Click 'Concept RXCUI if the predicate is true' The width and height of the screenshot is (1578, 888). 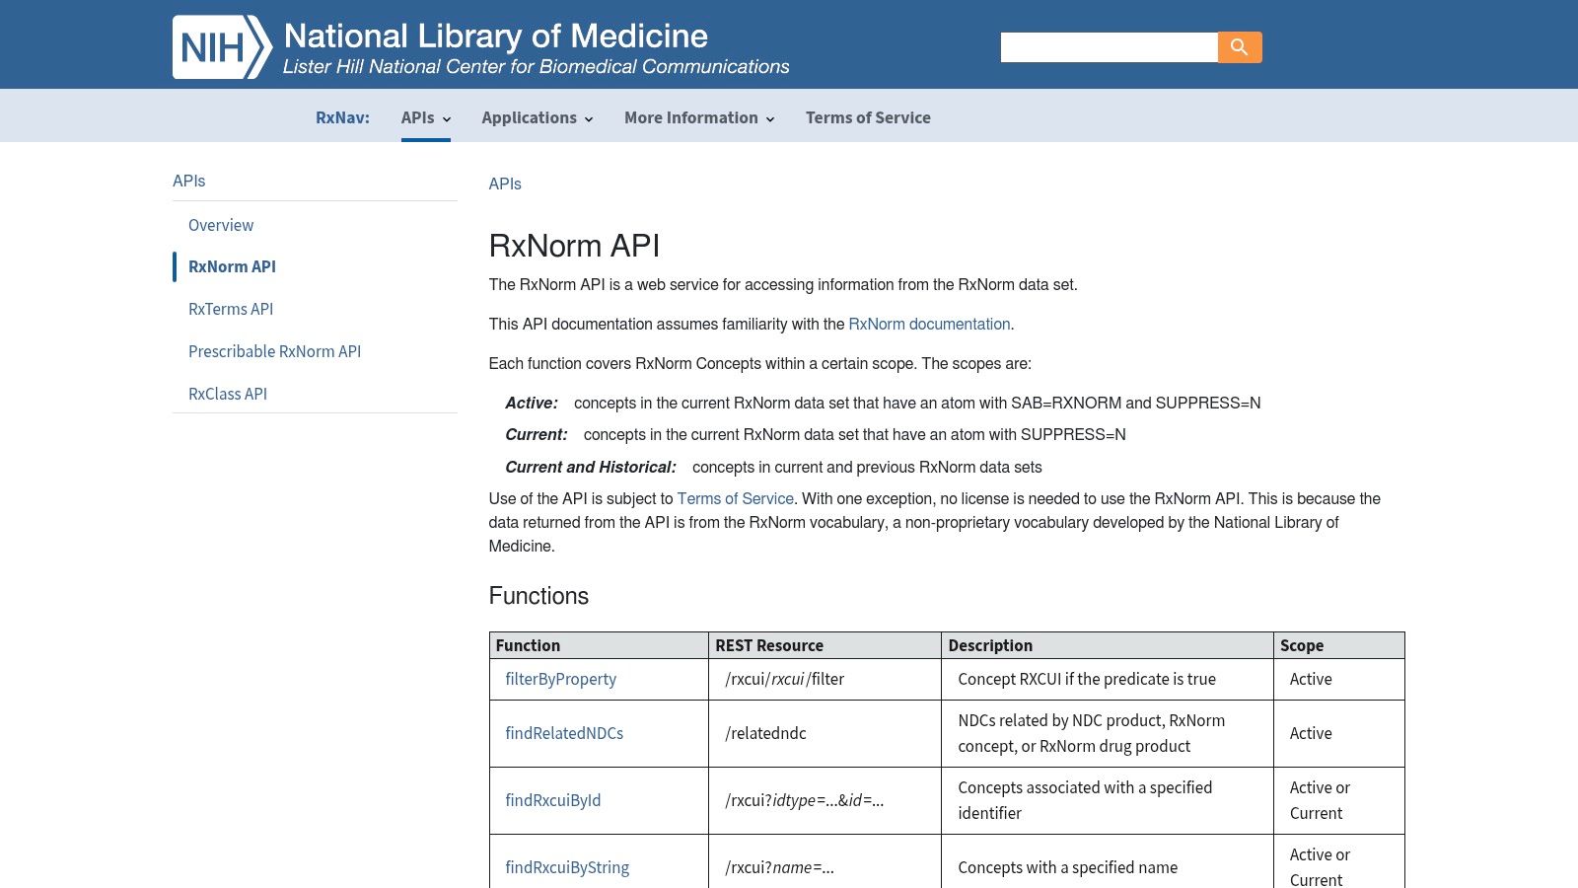pyautogui.click(x=1087, y=679)
